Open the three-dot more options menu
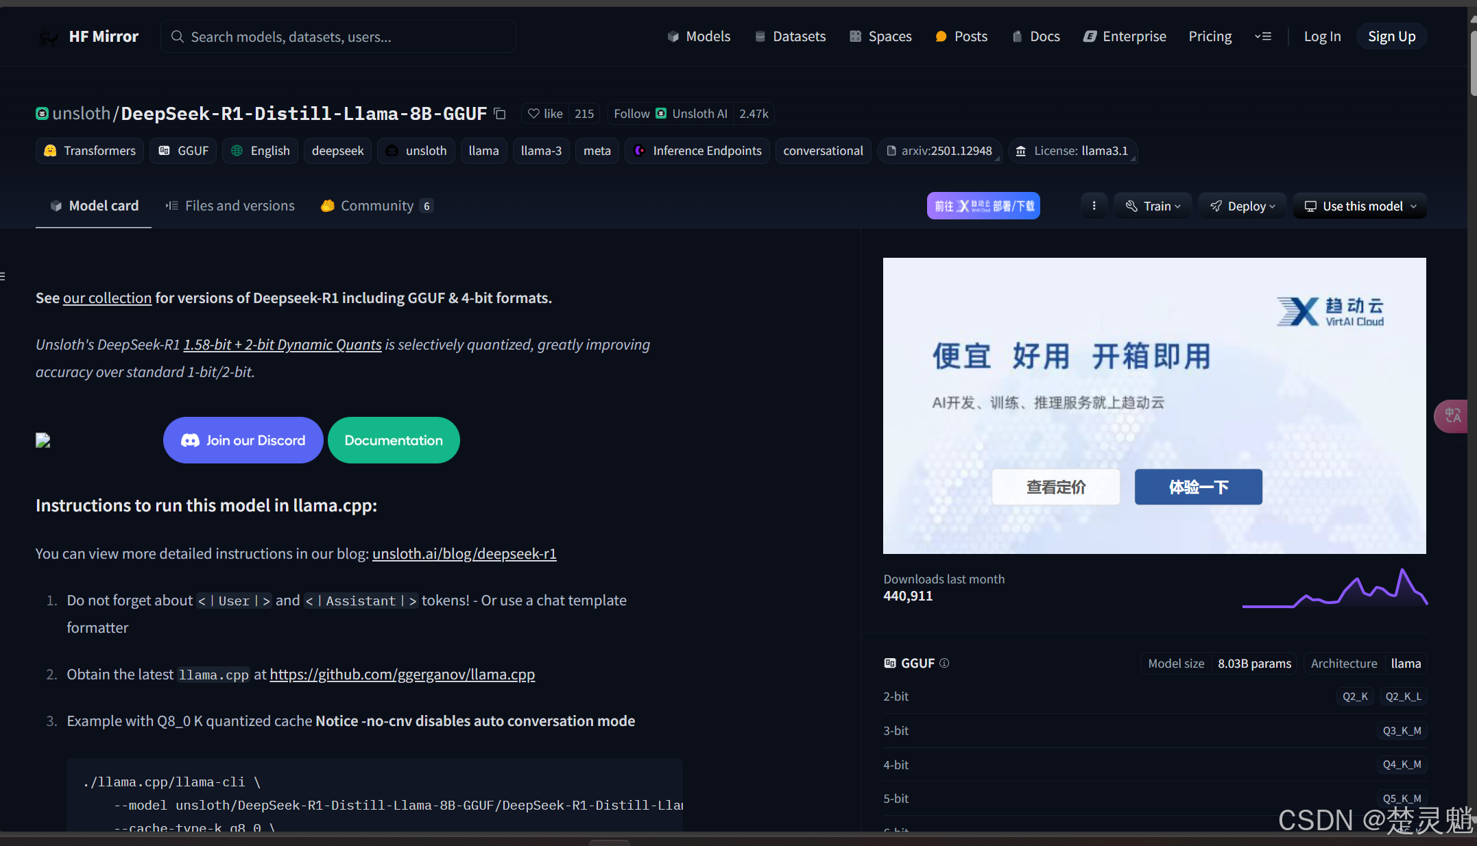 [x=1094, y=206]
